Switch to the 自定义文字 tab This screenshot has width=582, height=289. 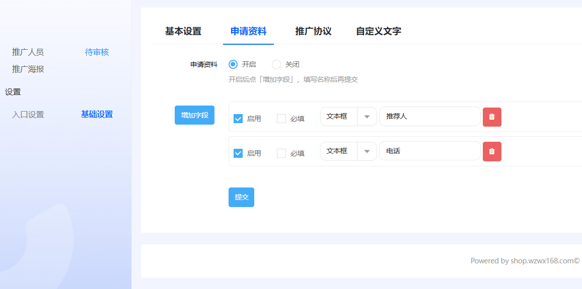click(379, 31)
